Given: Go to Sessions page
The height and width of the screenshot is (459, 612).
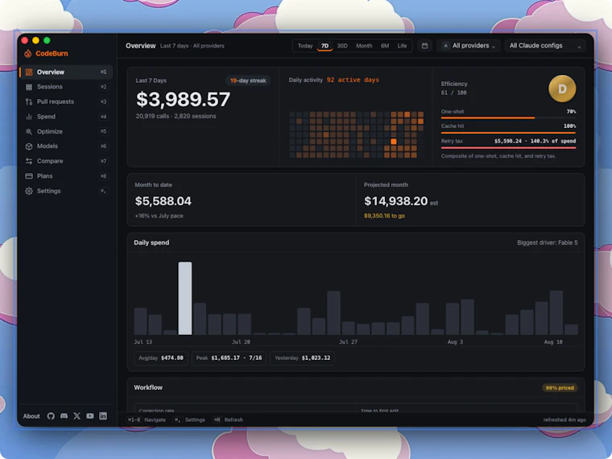Looking at the screenshot, I should point(66,87).
